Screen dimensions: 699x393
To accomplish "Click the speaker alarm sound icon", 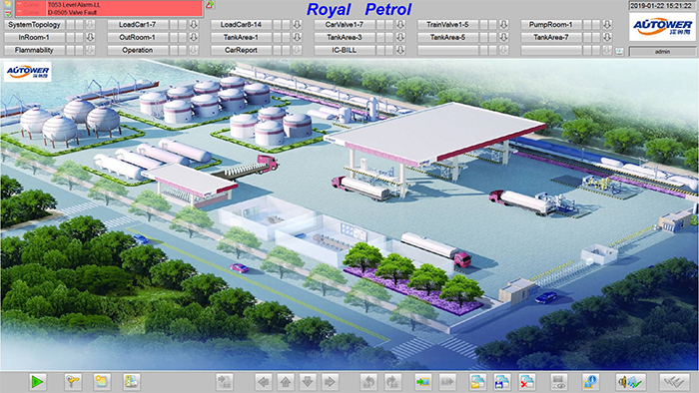I will tap(630, 382).
